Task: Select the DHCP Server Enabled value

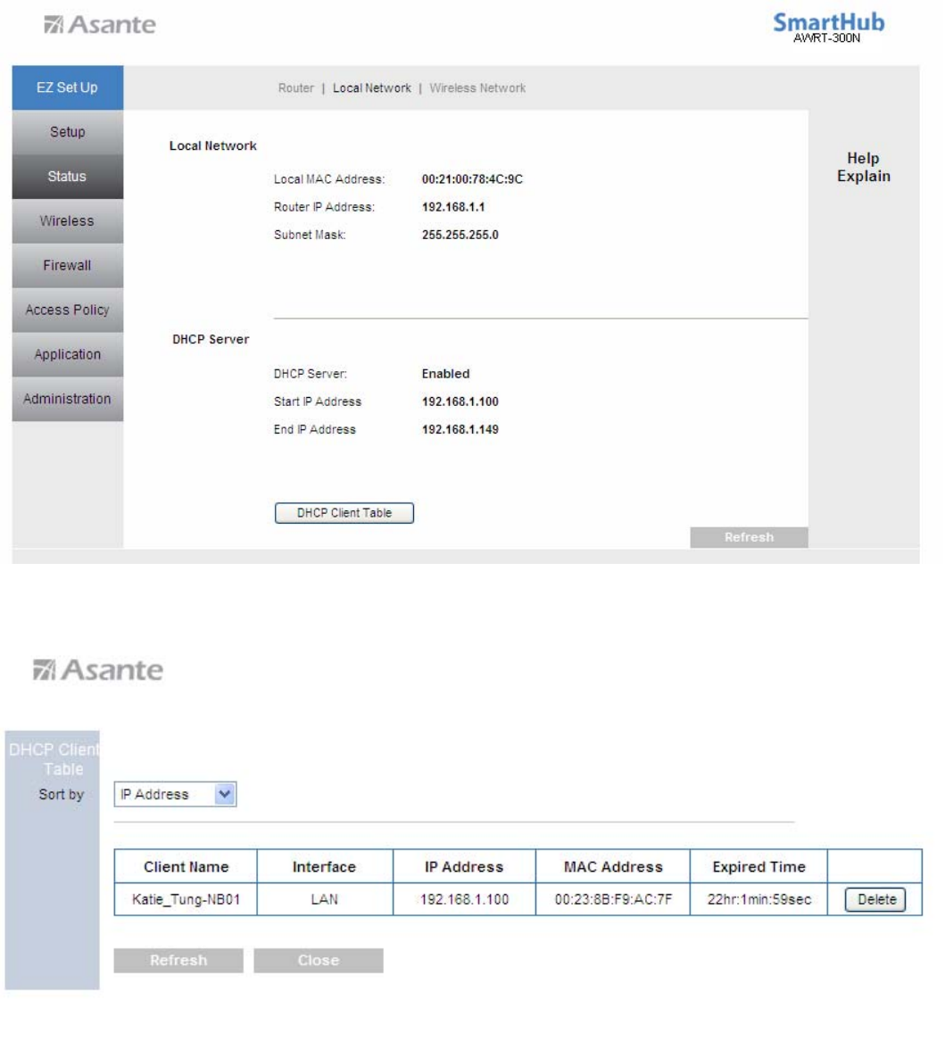Action: coord(445,374)
